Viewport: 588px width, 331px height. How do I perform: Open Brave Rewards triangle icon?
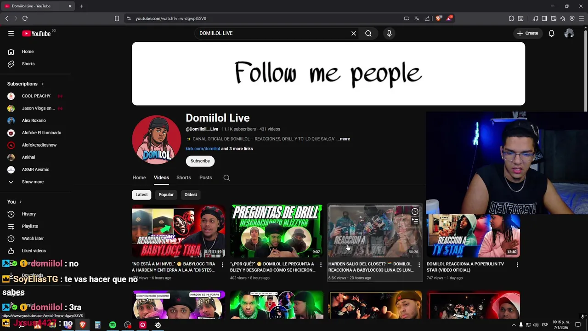click(x=449, y=18)
